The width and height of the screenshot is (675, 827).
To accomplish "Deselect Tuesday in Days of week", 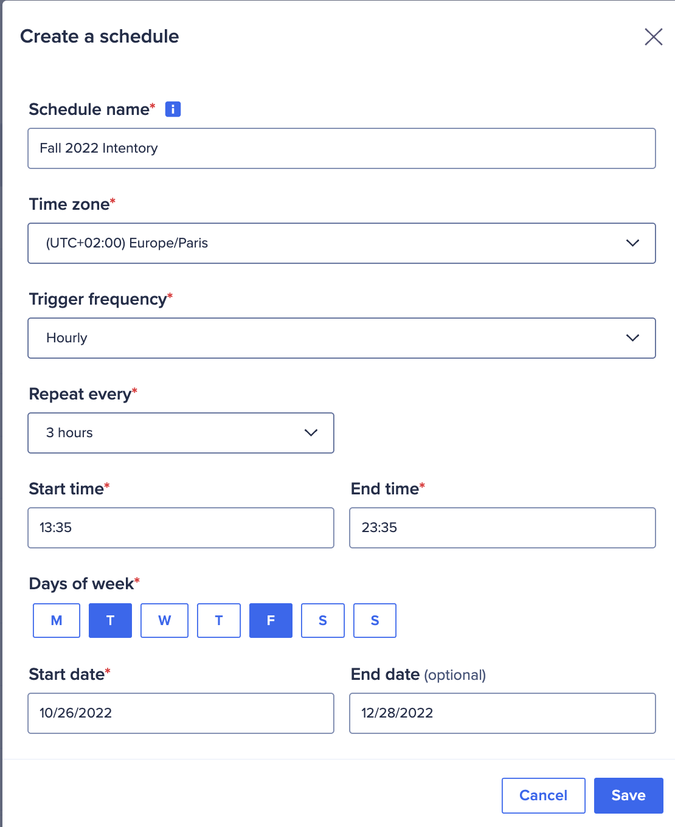I will point(110,620).
